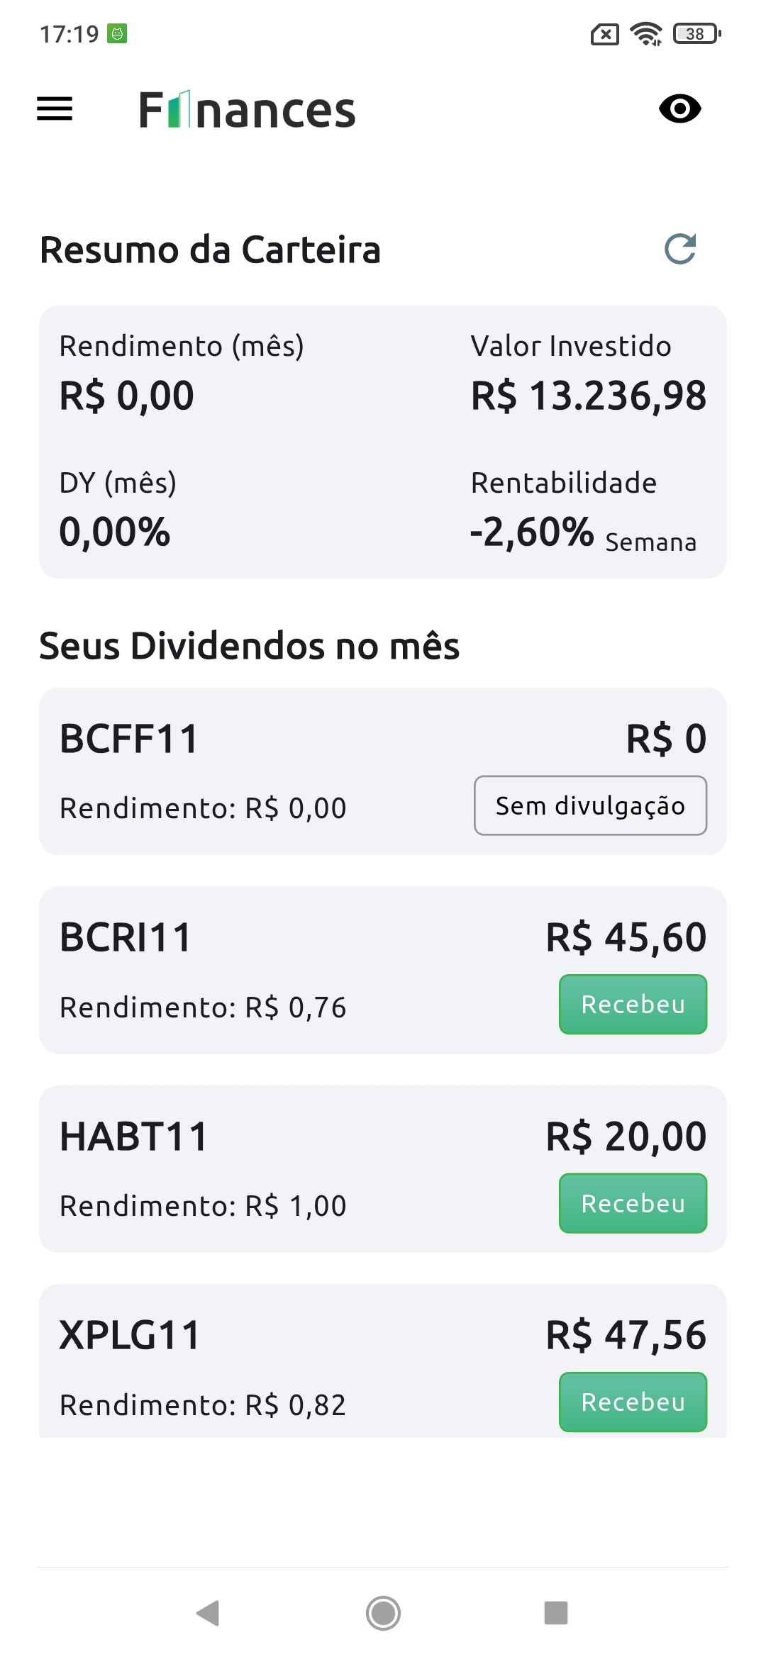Toggle the eye icon to hide values
The width and height of the screenshot is (766, 1659).
coord(679,108)
